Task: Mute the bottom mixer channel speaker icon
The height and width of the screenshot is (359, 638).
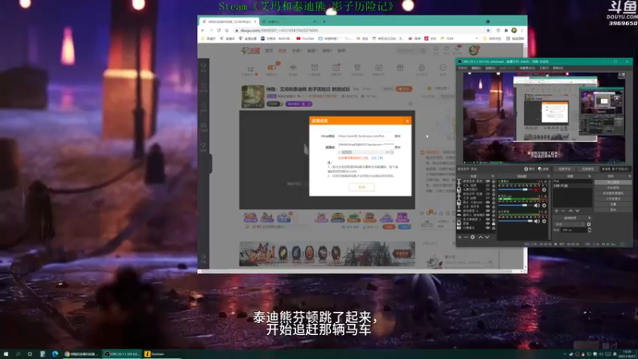Action: point(537,221)
